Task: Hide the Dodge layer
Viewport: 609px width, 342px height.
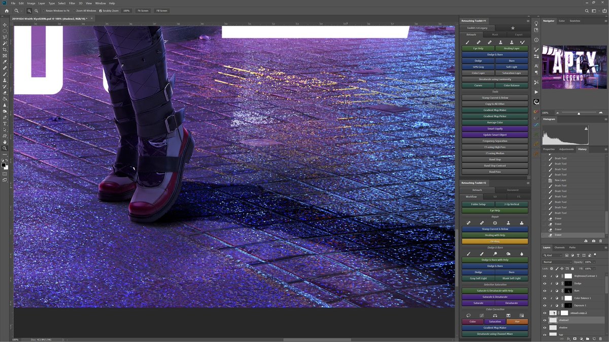Action: (545, 283)
